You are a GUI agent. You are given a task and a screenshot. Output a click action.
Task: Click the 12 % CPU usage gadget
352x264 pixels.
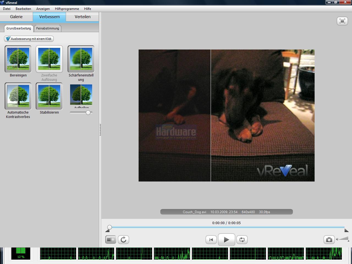pos(21,253)
